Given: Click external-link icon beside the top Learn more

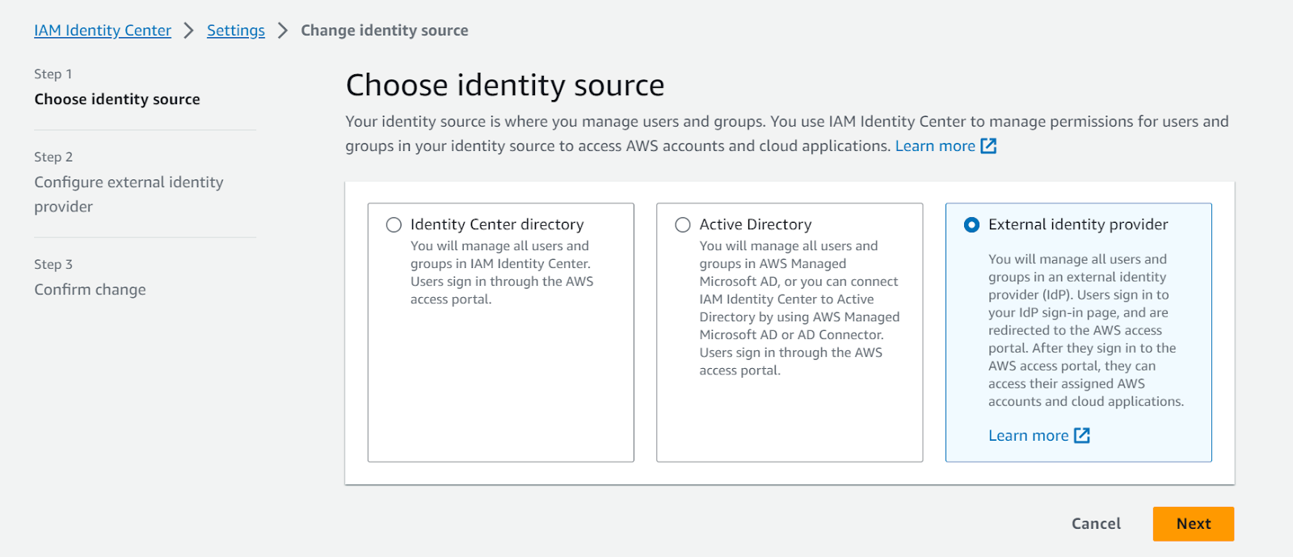Looking at the screenshot, I should pos(988,146).
